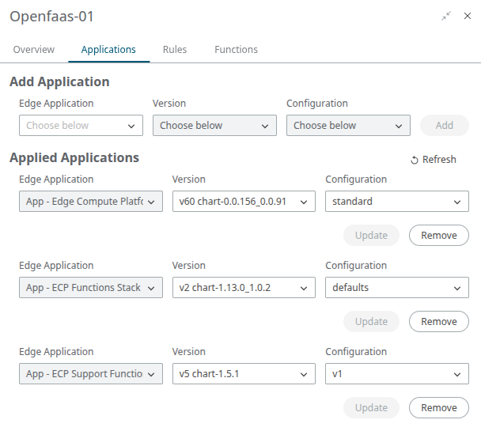Remove the ECP Support Functions application
The width and height of the screenshot is (481, 431).
[x=438, y=408]
